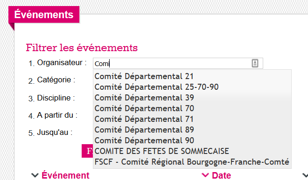The image size is (308, 180).
Task: Click the pink chevron beside Date column
Action: (205, 175)
